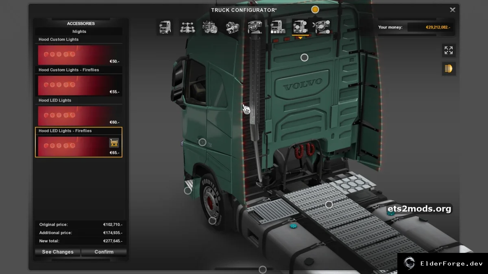Image resolution: width=488 pixels, height=274 pixels.
Task: Expand the truck preview to fullscreen
Action: [449, 50]
